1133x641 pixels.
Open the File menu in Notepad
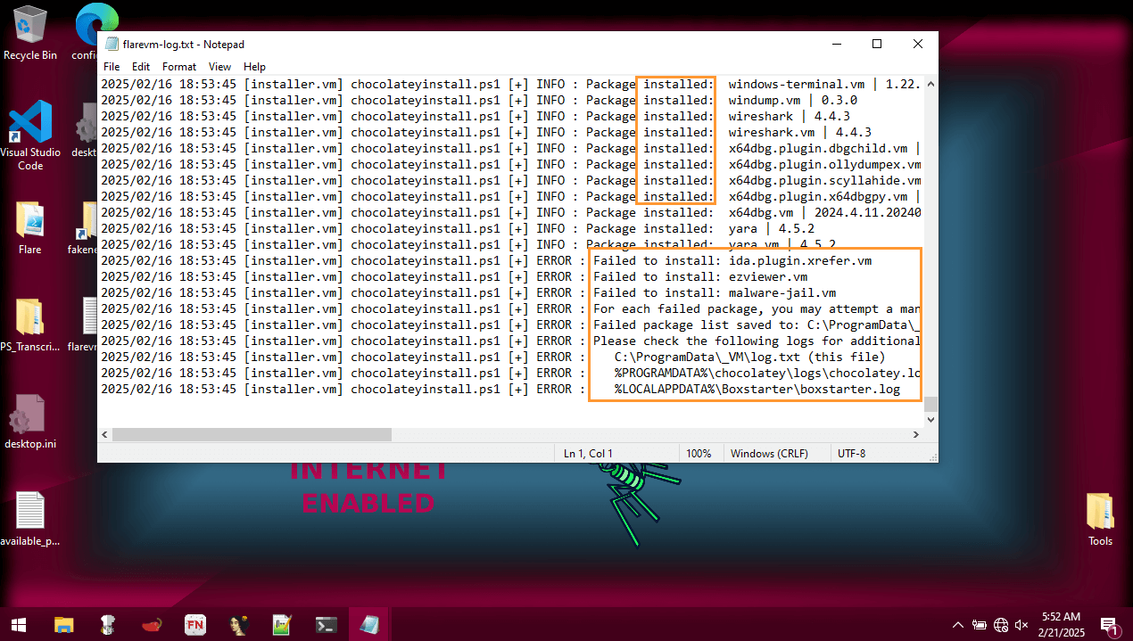tap(112, 67)
